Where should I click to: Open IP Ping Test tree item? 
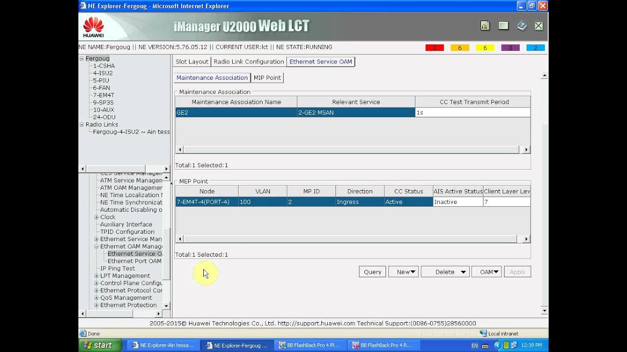pyautogui.click(x=118, y=268)
